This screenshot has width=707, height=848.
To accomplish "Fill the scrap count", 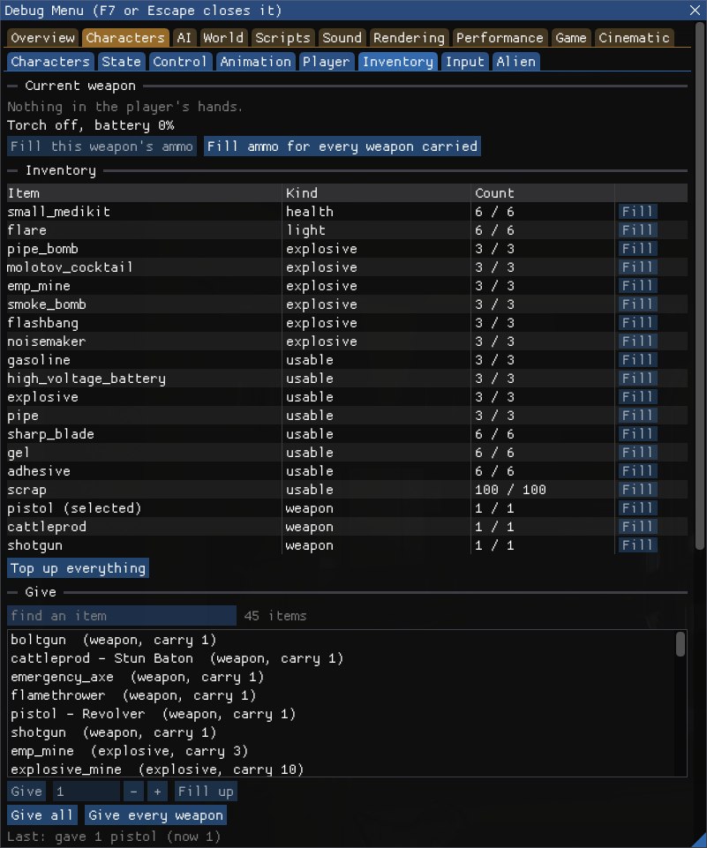I will coord(638,490).
